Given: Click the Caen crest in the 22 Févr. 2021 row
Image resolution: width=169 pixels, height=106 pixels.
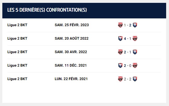Looking at the screenshot, I should pyautogui.click(x=135, y=79).
